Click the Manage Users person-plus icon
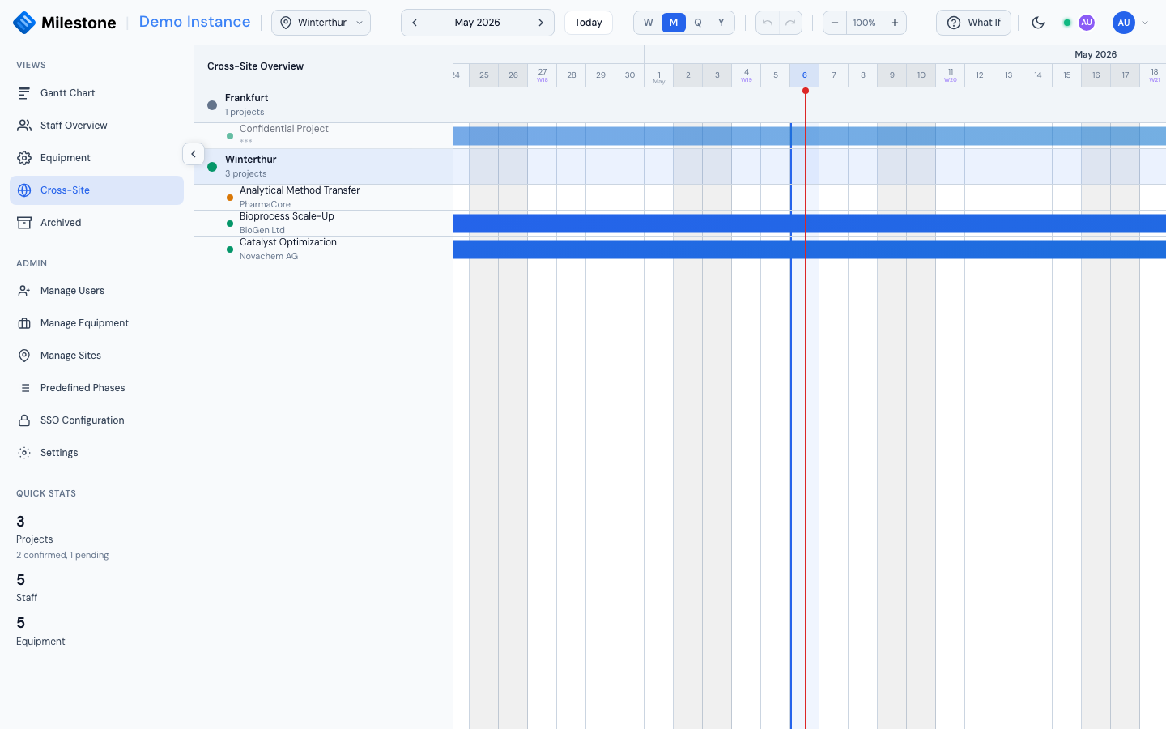 click(x=24, y=291)
